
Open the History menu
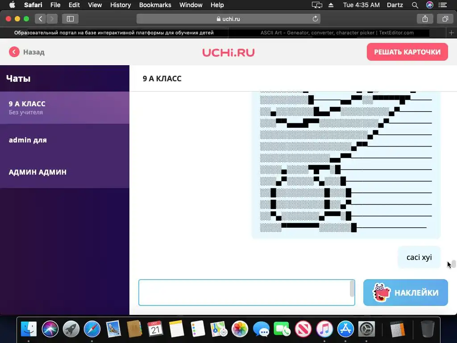[120, 5]
